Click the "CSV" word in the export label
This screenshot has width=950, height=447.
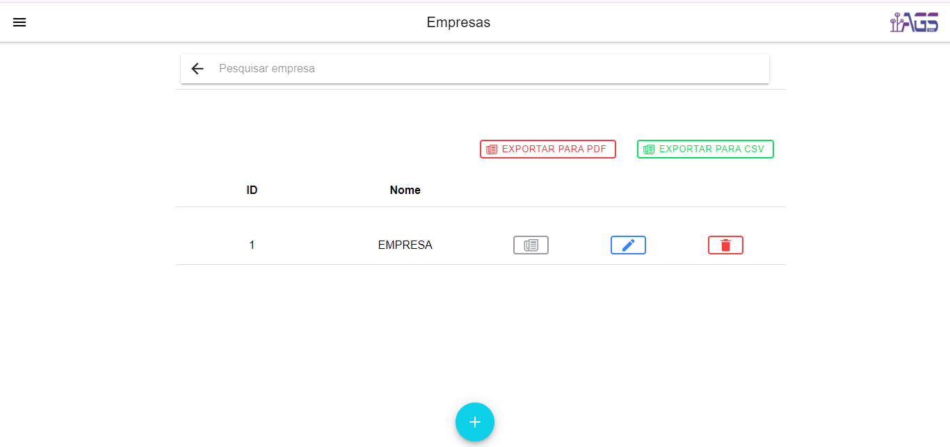754,149
